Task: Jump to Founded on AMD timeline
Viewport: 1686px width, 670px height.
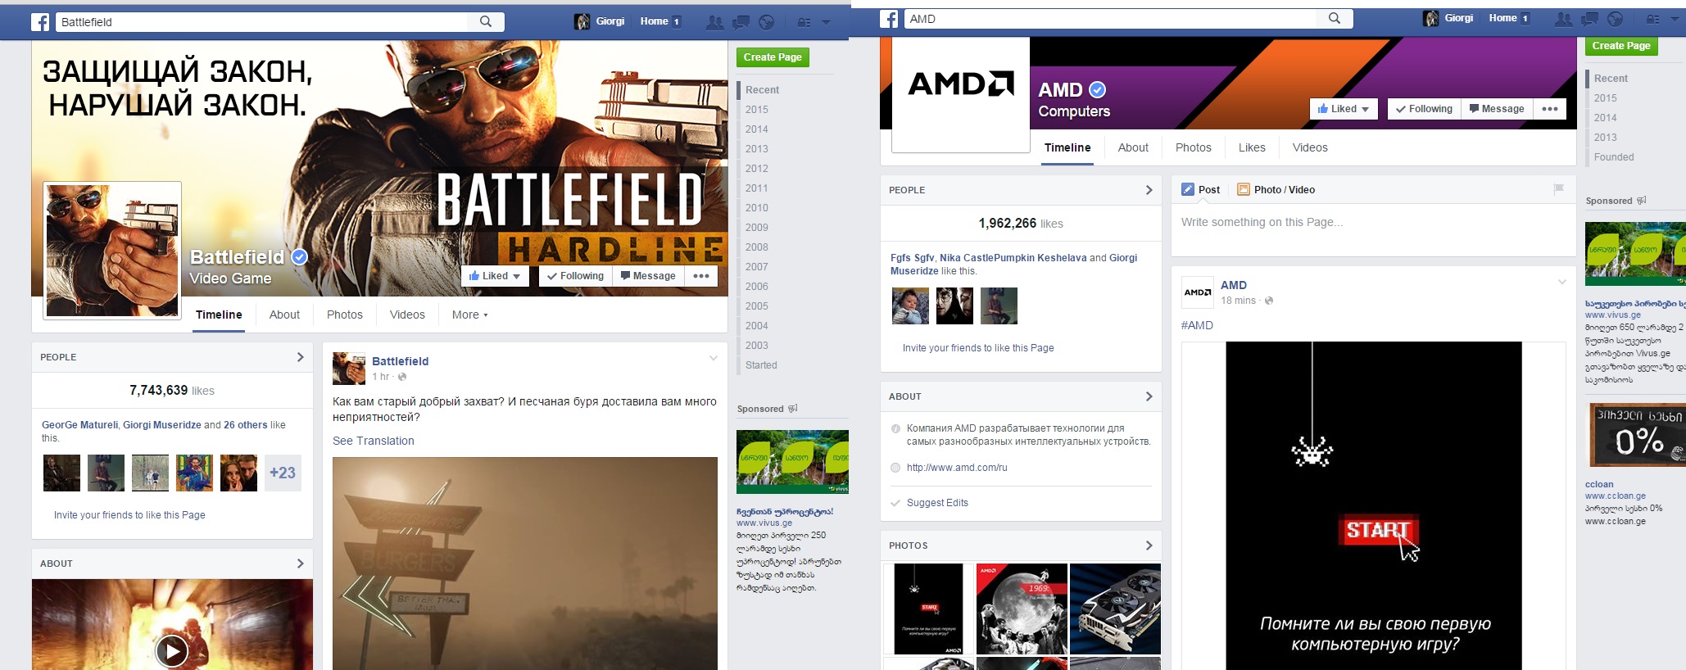Action: click(x=1614, y=157)
